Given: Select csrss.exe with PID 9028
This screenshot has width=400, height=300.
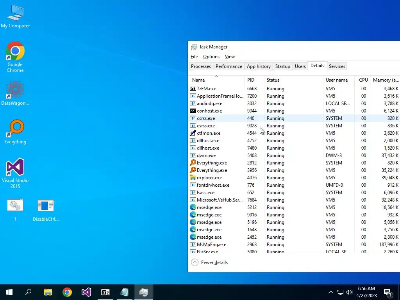Looking at the screenshot, I should coord(295,125).
